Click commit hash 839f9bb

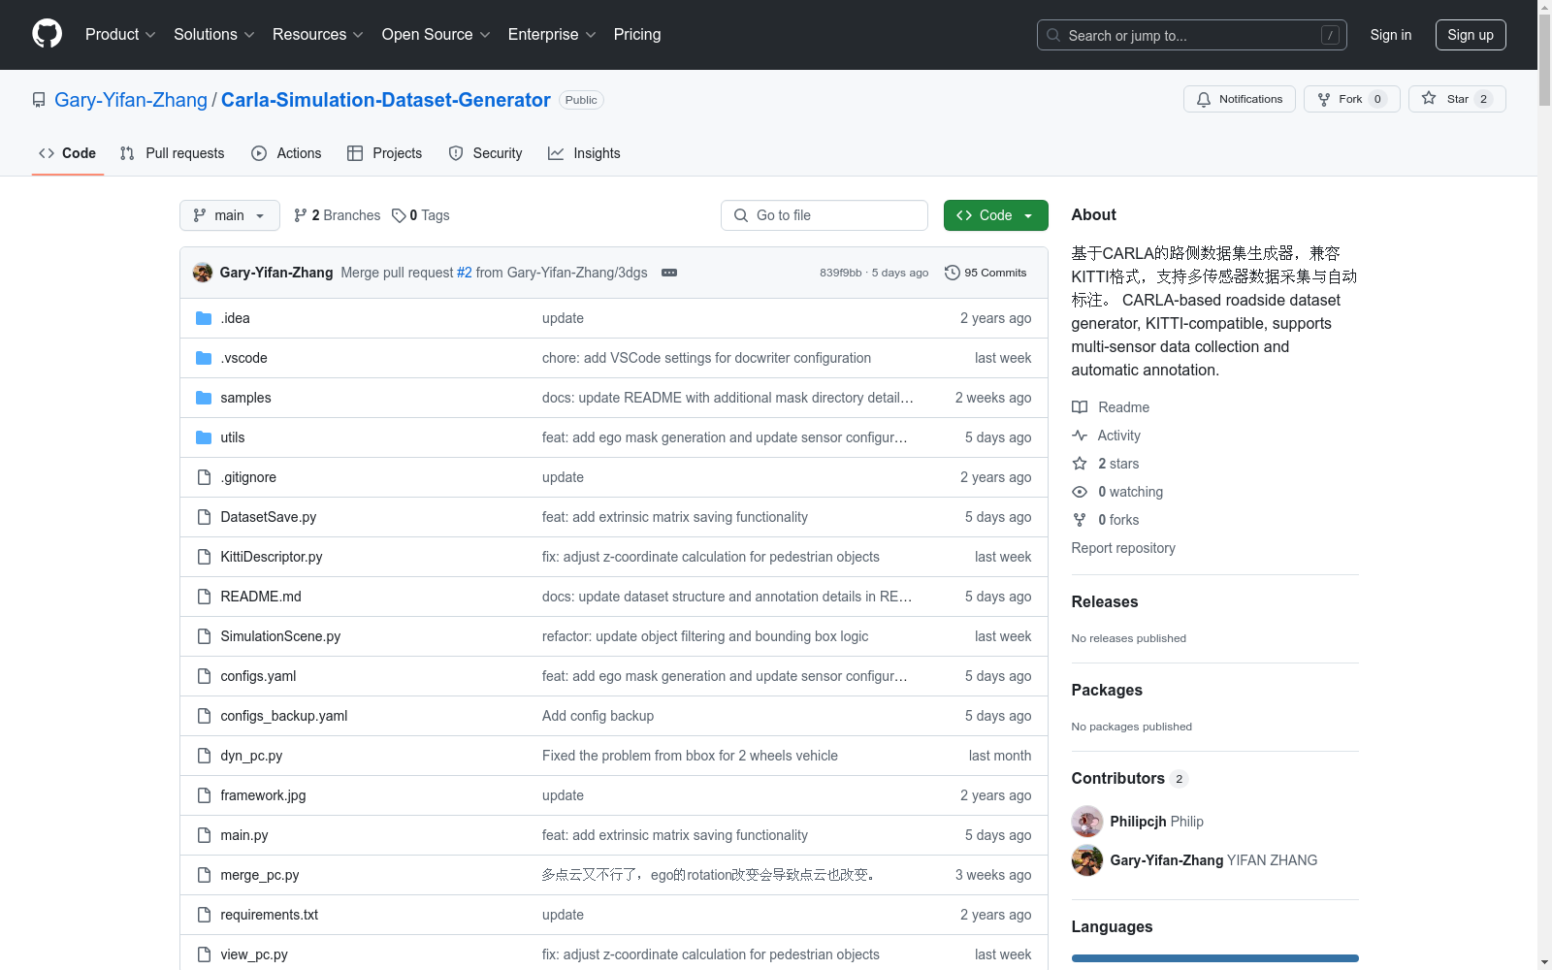pos(840,273)
